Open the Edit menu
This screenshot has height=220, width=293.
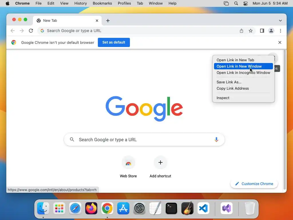tap(51, 3)
